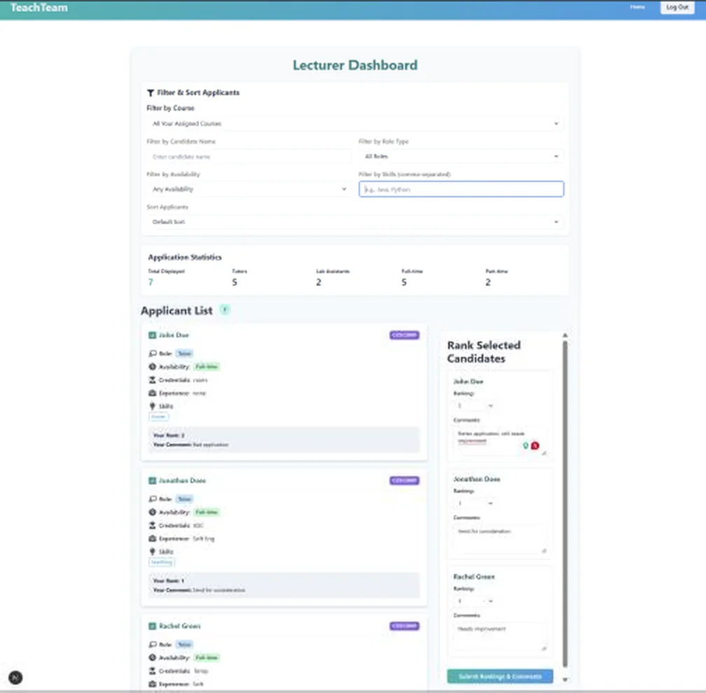Click the ranking panel scroll up arrow

pyautogui.click(x=565, y=335)
